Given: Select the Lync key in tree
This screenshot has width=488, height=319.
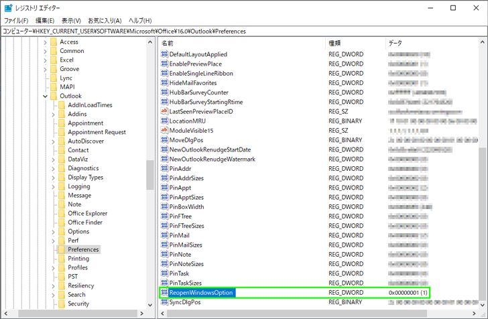Looking at the screenshot, I should [66, 78].
